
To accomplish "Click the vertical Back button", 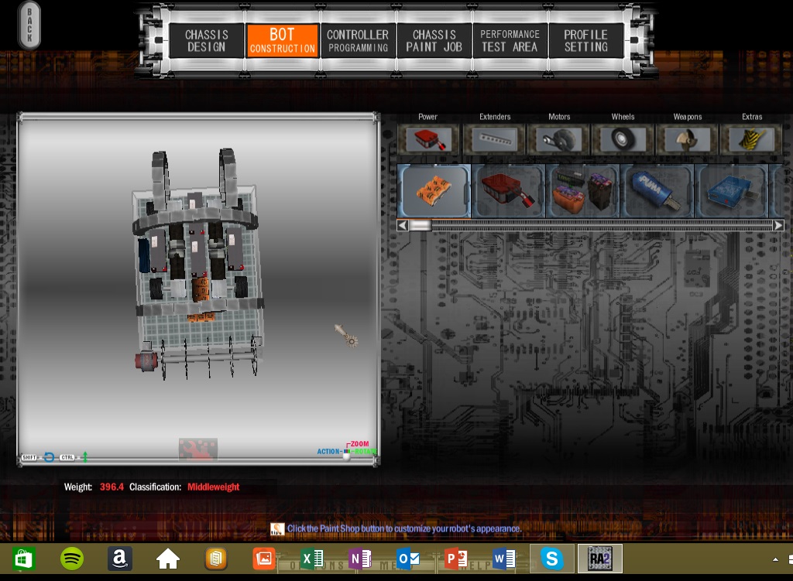I will pyautogui.click(x=29, y=25).
